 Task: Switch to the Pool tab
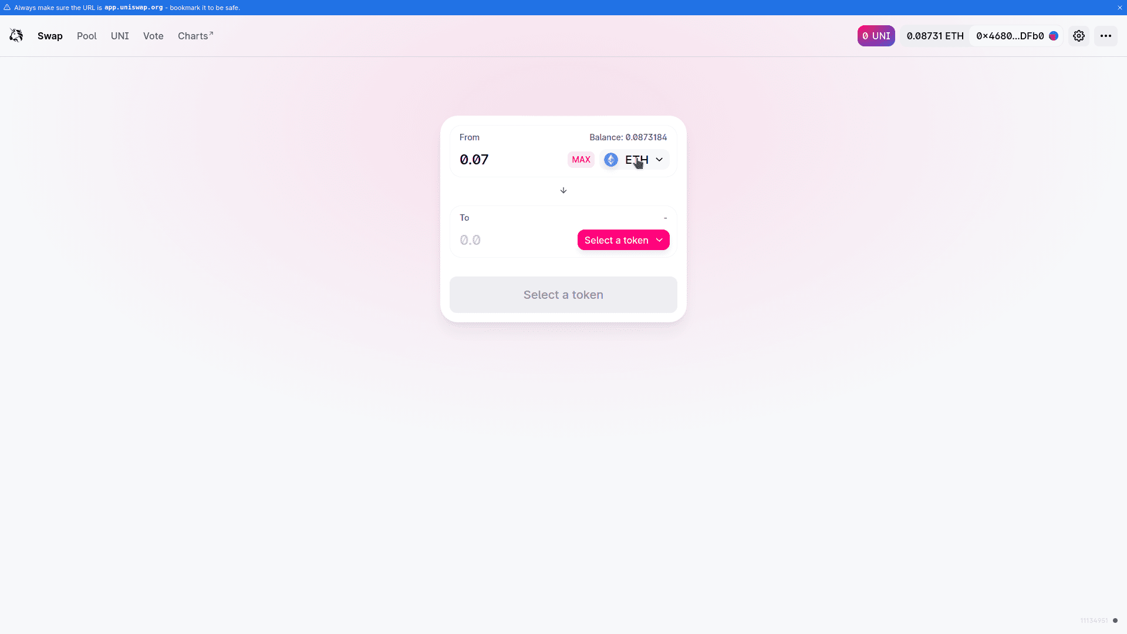[x=87, y=36]
